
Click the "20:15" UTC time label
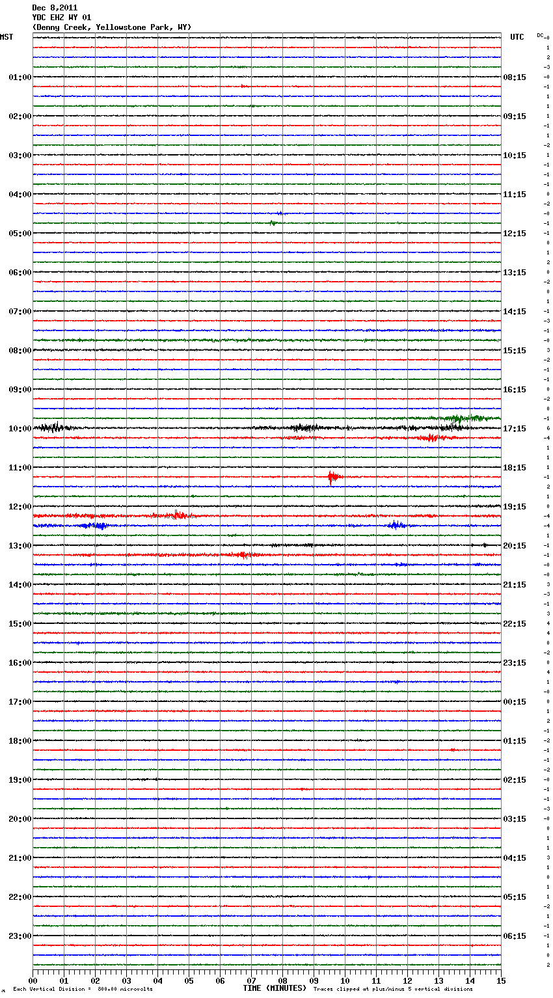(515, 546)
